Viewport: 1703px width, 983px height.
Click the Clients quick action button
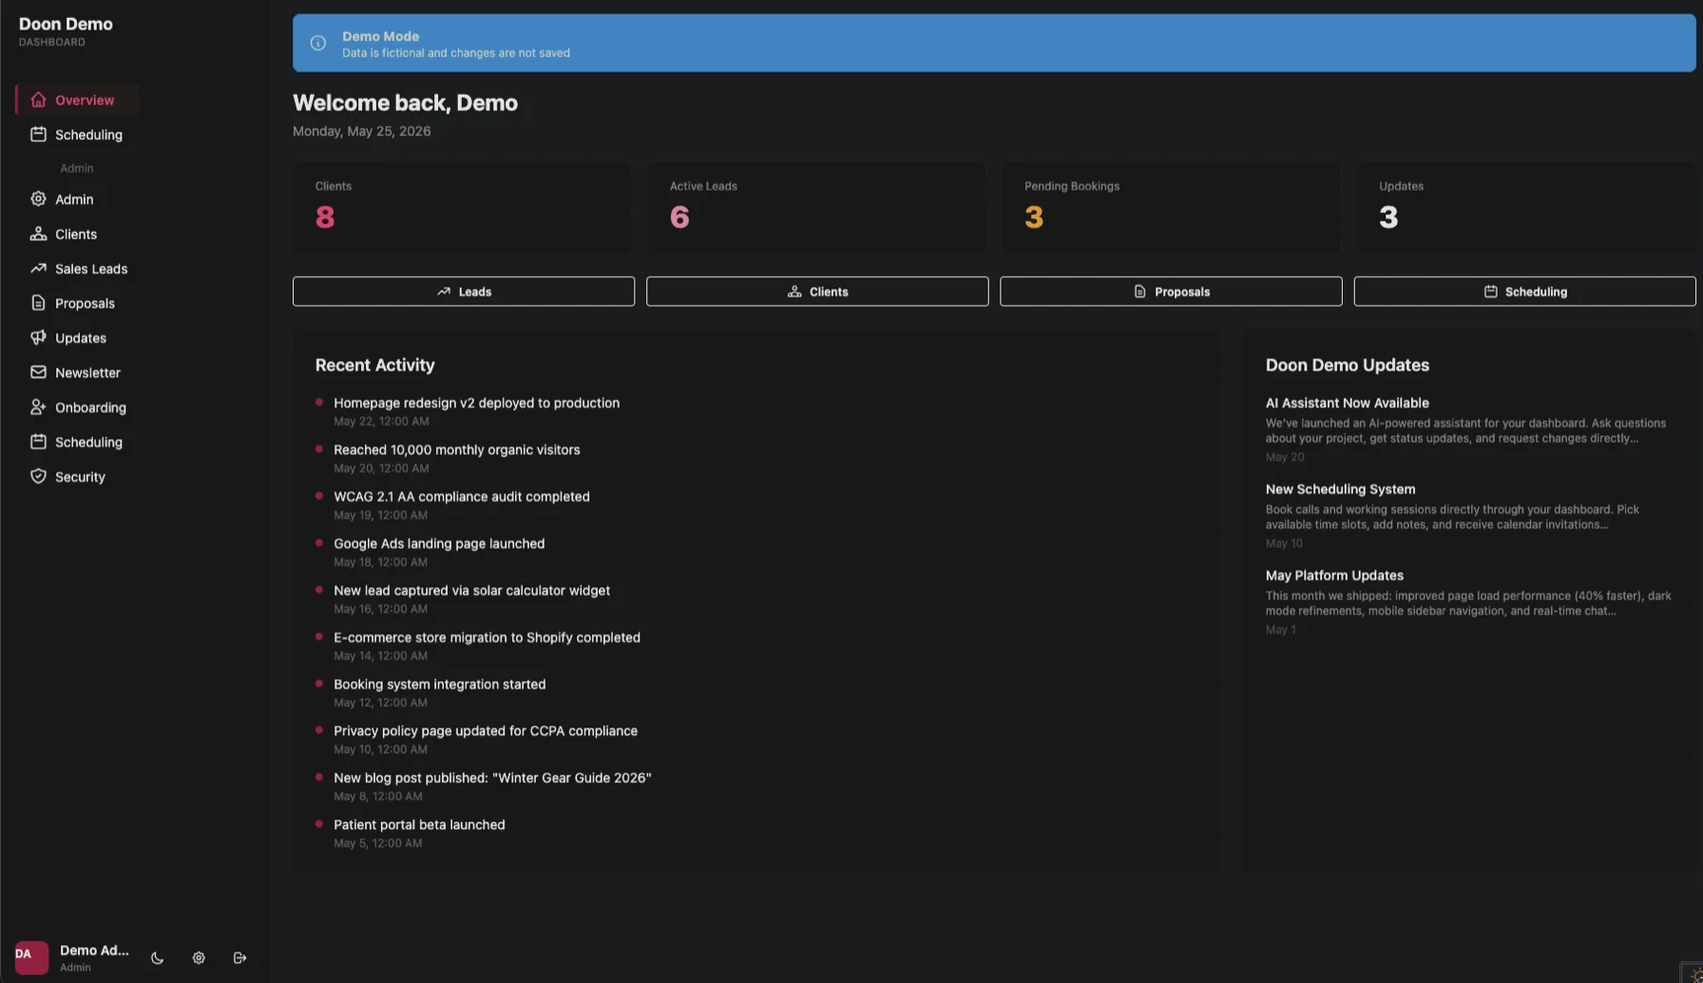tap(817, 292)
